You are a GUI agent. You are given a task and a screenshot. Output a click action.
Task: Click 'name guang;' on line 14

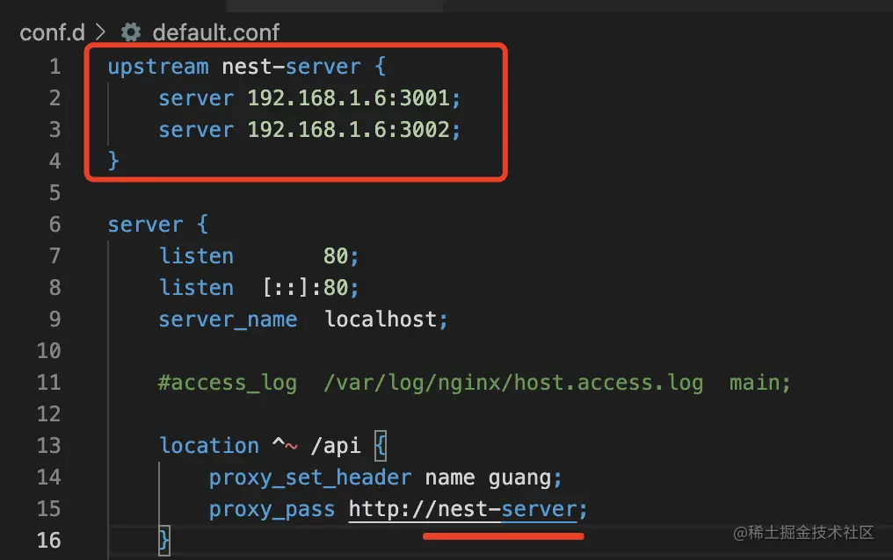tap(493, 477)
